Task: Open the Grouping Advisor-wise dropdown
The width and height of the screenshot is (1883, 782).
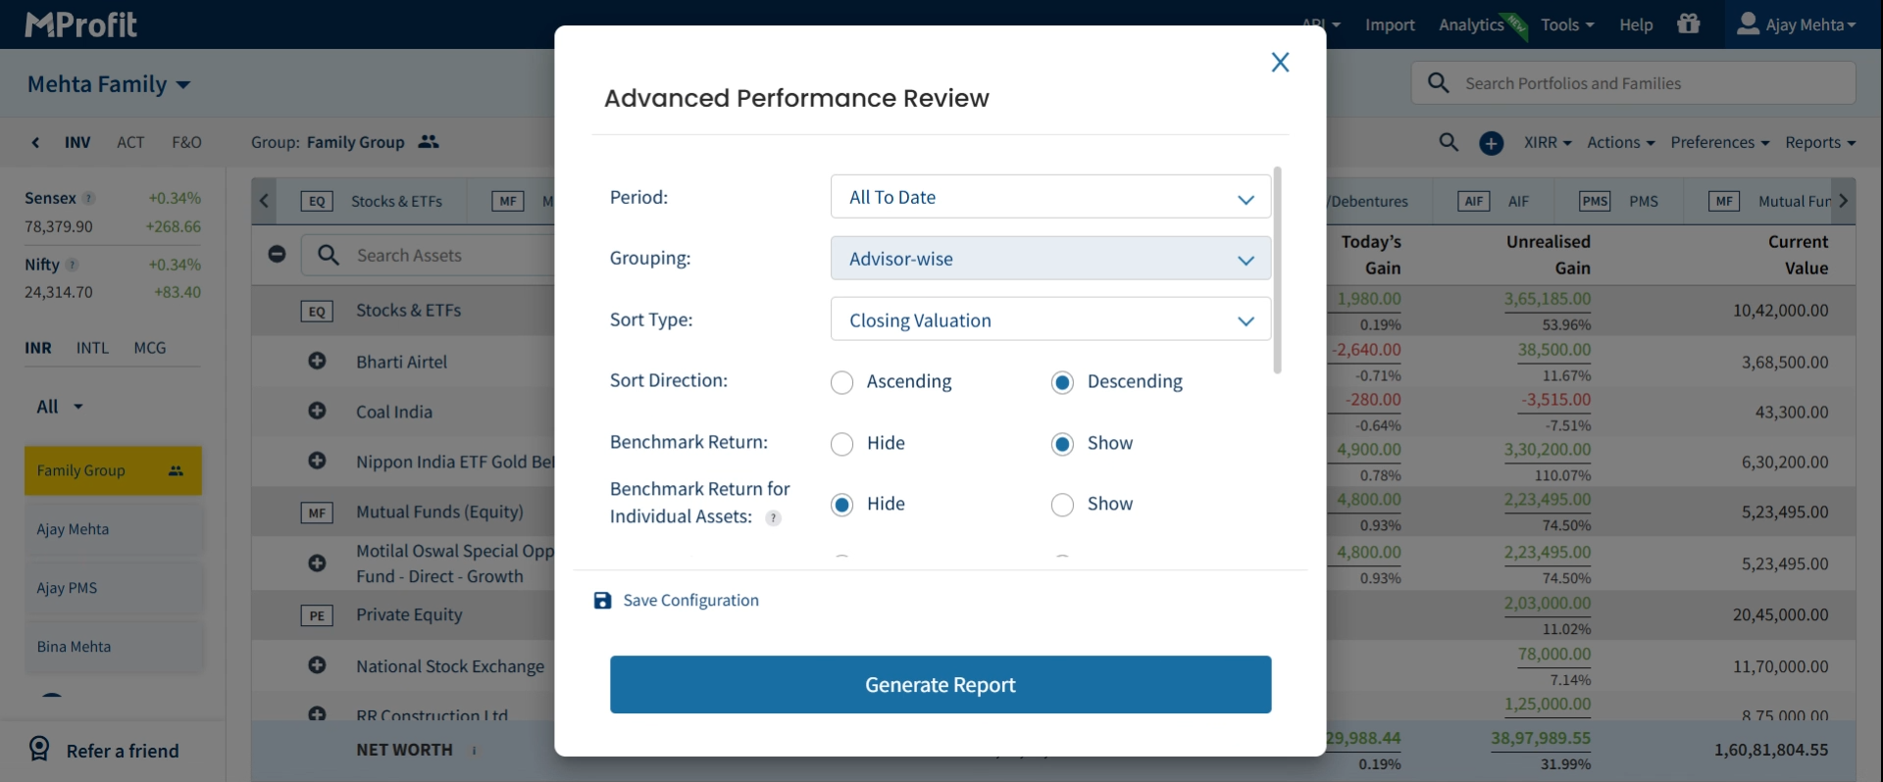Action: point(1049,259)
